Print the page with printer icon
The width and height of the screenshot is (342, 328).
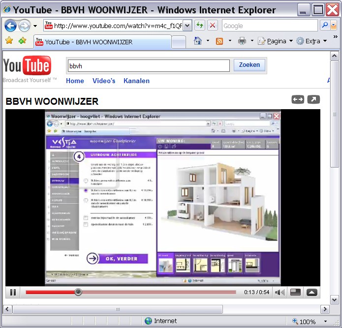click(x=242, y=41)
